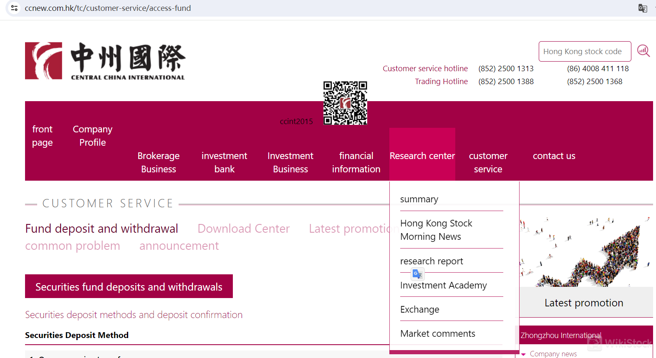Expand the Company news arrow
The width and height of the screenshot is (656, 358).
coord(523,354)
